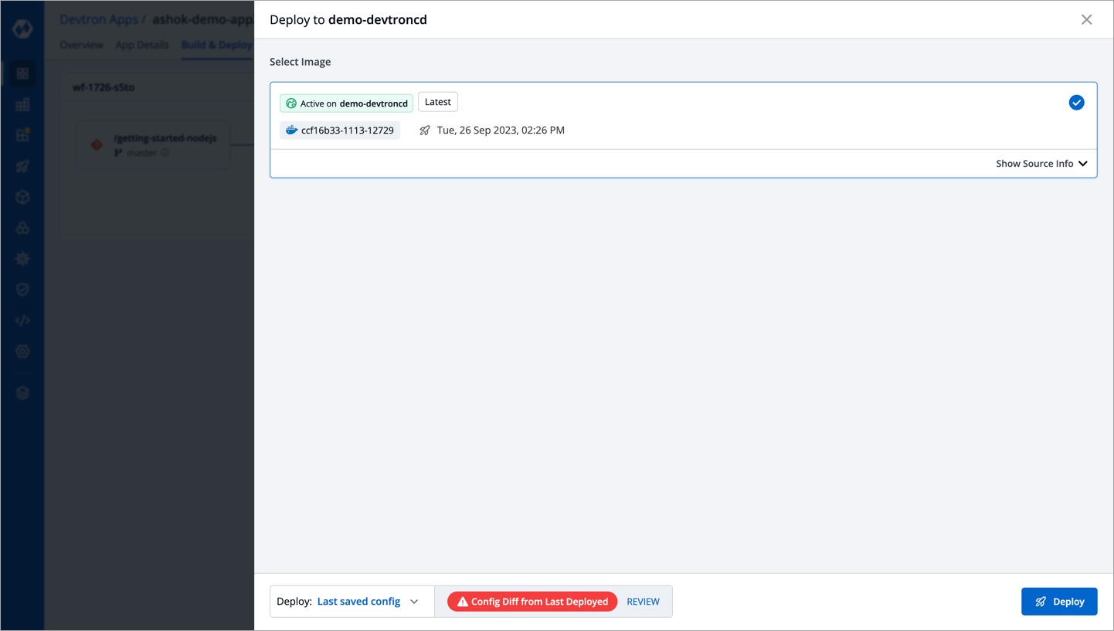Select the rocket deployment icon in sidebar
1114x631 pixels.
point(22,165)
